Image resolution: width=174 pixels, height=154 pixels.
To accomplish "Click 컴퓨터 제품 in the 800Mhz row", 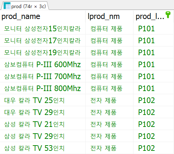I will (x=106, y=88).
